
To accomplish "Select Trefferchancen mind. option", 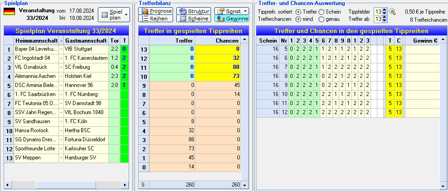I will tap(298, 19).
